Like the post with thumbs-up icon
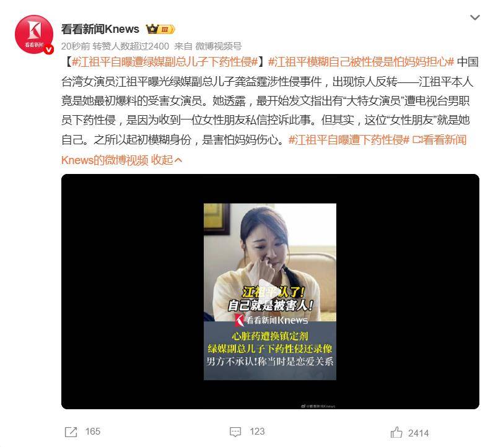The width and height of the screenshot is (493, 447). point(396,432)
